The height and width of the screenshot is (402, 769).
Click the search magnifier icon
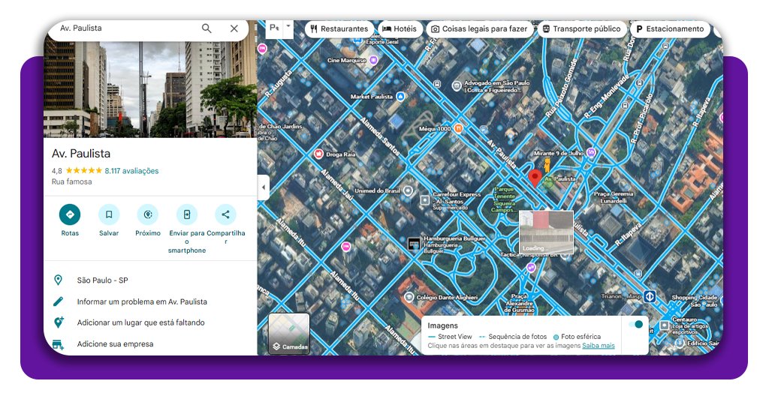[x=207, y=28]
